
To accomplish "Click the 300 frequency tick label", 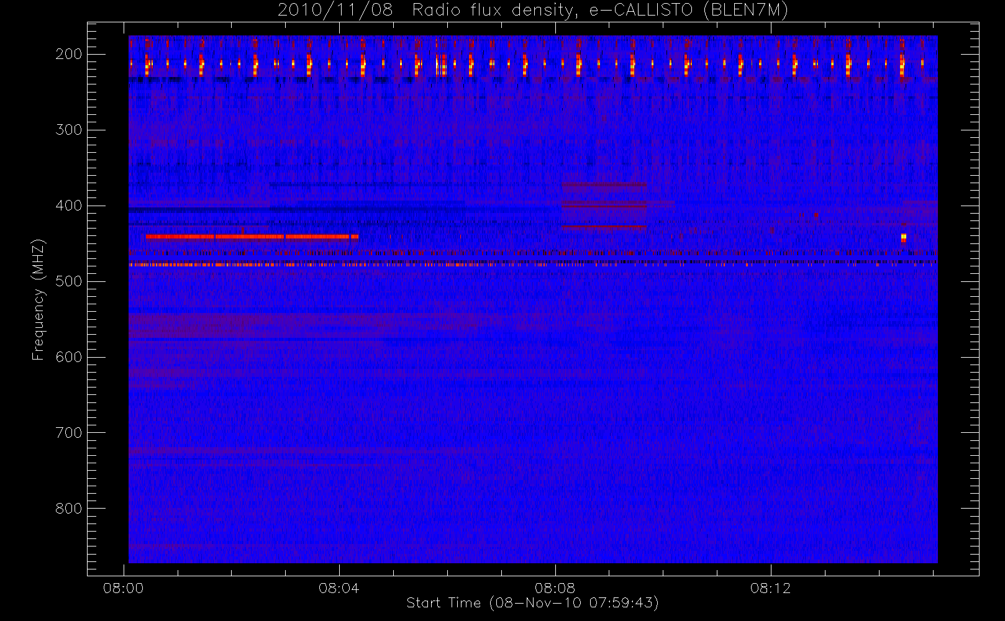I will coord(68,130).
